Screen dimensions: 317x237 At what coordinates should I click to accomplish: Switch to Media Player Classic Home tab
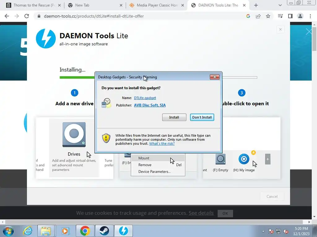(157, 5)
